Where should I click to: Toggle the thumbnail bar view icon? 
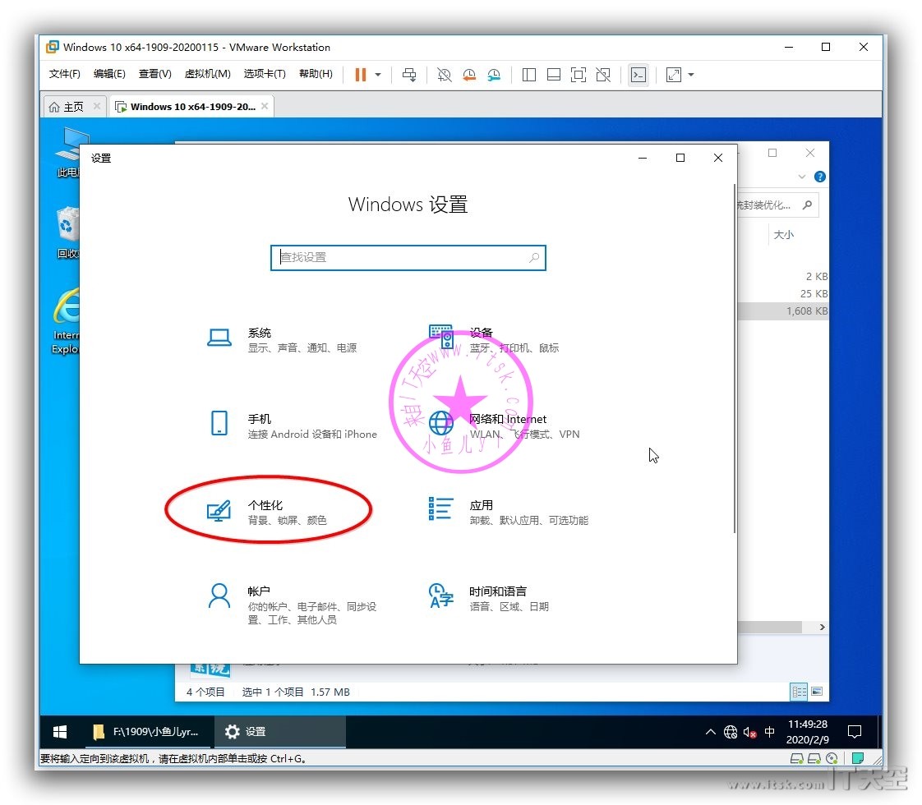[553, 75]
